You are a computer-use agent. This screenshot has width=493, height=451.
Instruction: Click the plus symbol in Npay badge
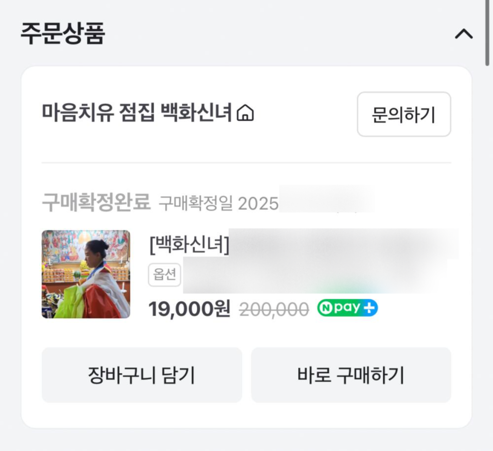pos(370,308)
